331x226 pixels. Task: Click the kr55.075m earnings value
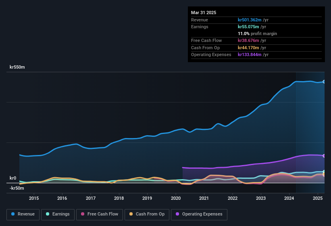[248, 27]
